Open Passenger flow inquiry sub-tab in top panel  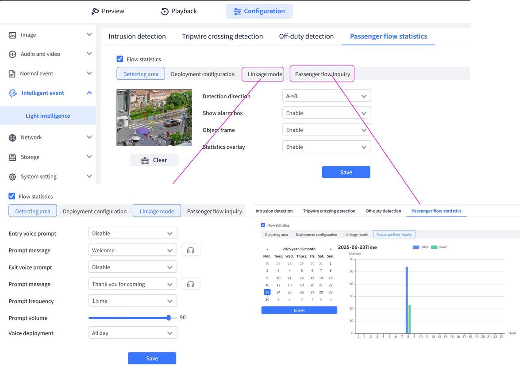(x=323, y=74)
